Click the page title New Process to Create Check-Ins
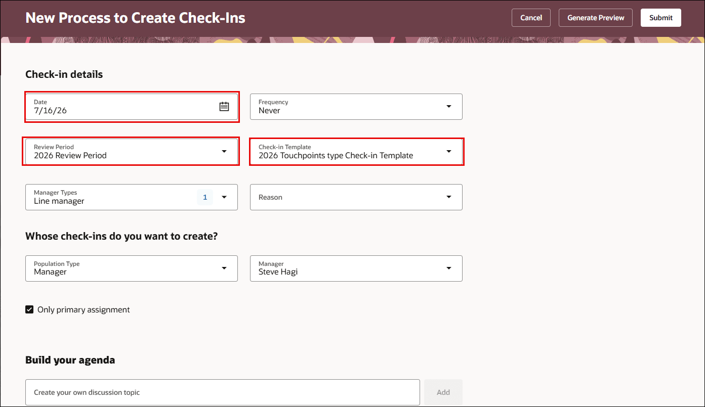Image resolution: width=705 pixels, height=407 pixels. [135, 18]
